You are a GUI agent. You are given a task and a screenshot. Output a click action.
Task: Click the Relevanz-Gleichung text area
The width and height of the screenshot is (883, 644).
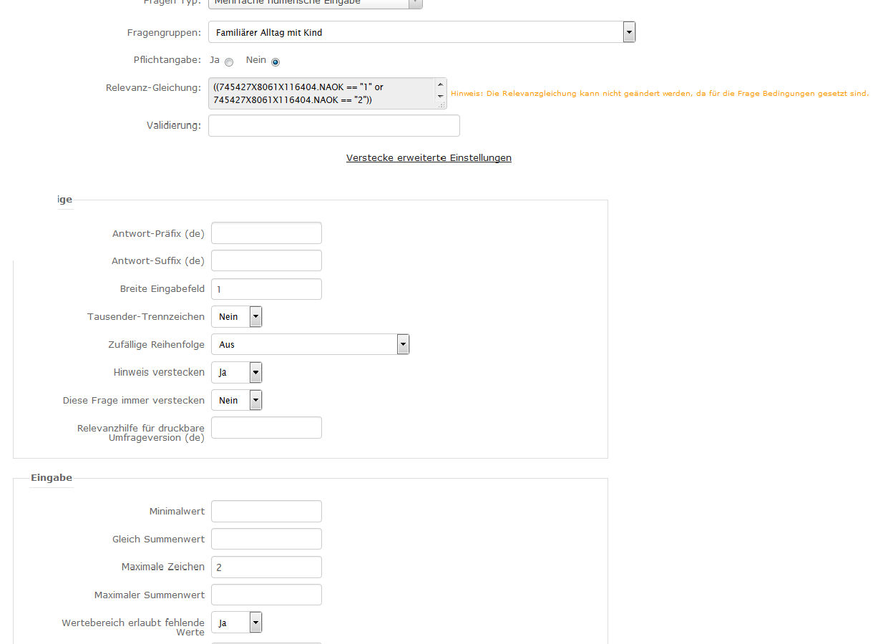[322, 94]
